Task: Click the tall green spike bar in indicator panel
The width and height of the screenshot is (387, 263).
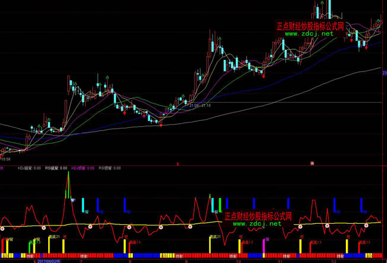Action: coord(68,186)
